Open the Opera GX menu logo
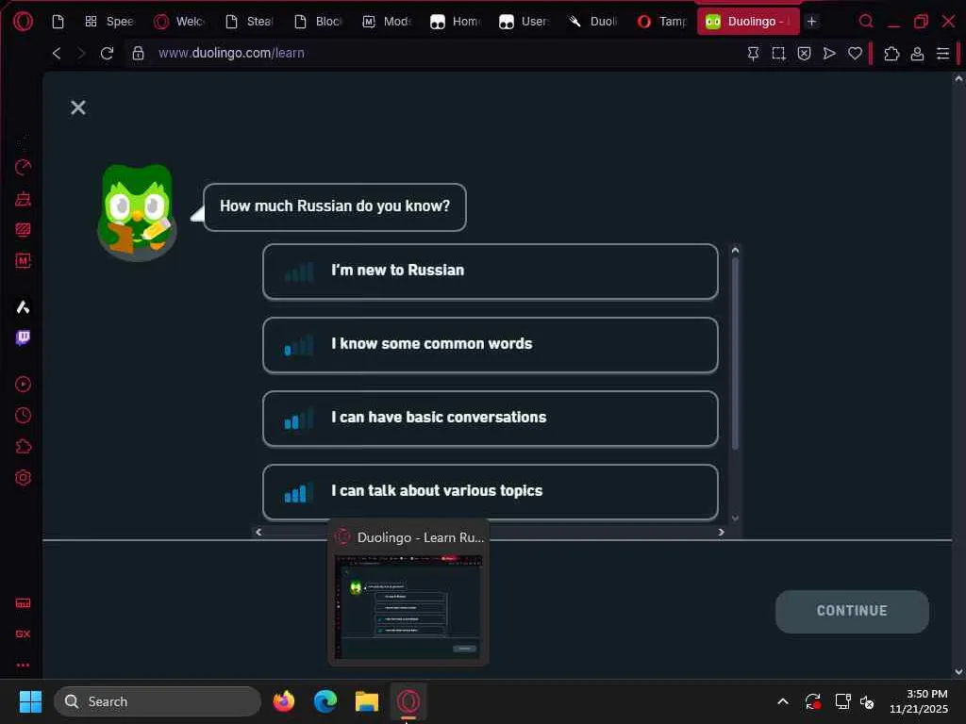Viewport: 966px width, 724px height. 23,22
